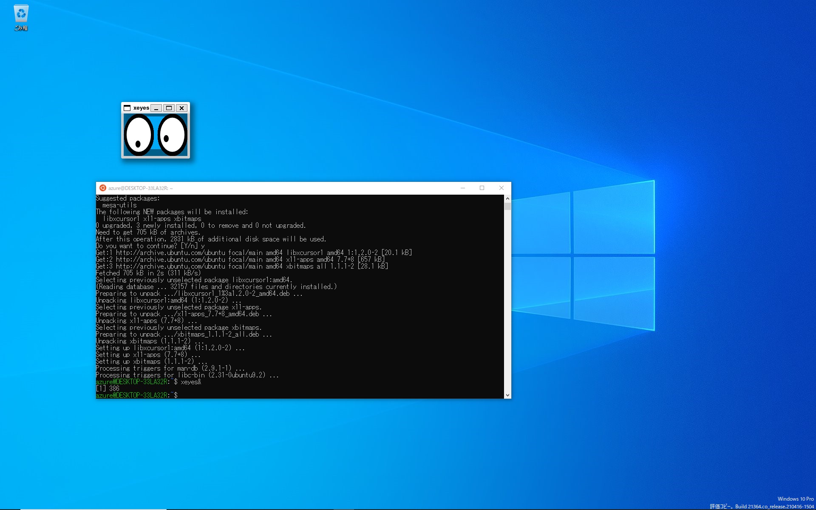Open the Recycle Bin desktop icon
Image resolution: width=816 pixels, height=510 pixels.
pos(21,17)
